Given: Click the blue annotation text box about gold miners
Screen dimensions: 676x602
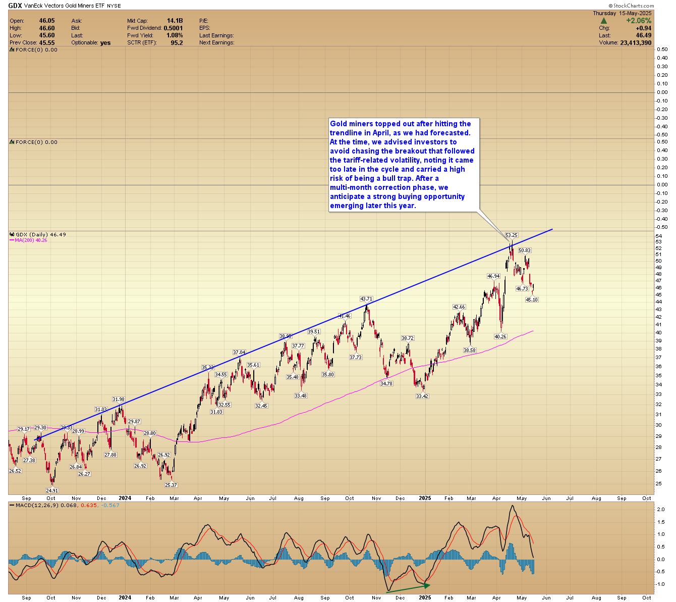Looking at the screenshot, I should pos(404,165).
